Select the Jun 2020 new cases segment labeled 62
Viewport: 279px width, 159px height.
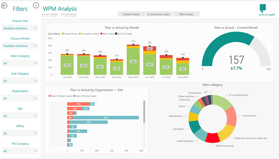149,49
